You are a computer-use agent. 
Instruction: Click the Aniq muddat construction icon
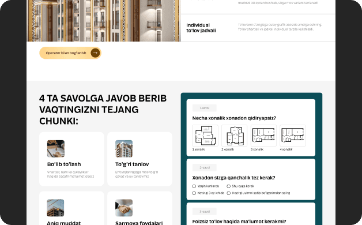coord(55,208)
